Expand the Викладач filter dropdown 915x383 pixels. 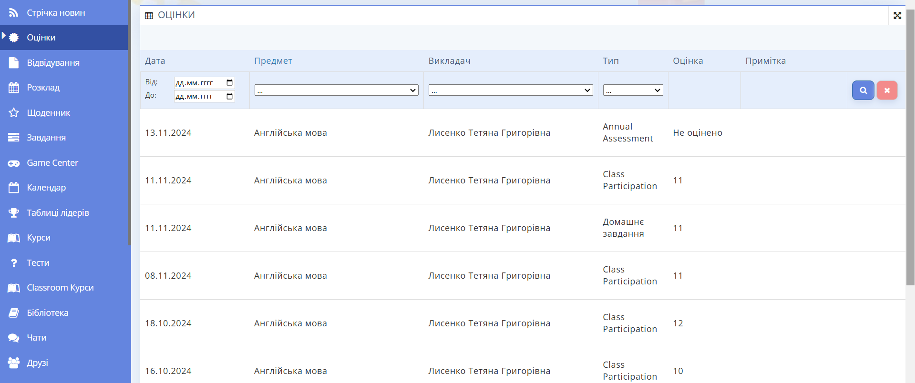[x=510, y=90]
